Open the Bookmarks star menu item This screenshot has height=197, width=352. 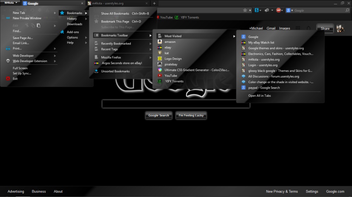coord(74,13)
